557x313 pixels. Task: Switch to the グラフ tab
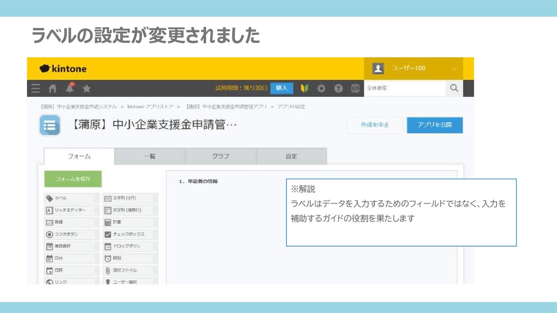coord(221,156)
